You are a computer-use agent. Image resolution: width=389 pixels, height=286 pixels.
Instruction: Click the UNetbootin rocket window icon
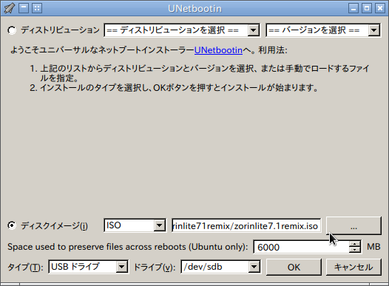[x=9, y=8]
